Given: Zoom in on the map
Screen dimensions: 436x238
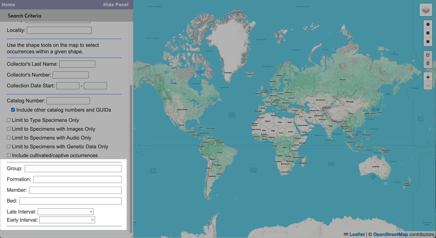Looking at the screenshot, I should [x=428, y=77].
